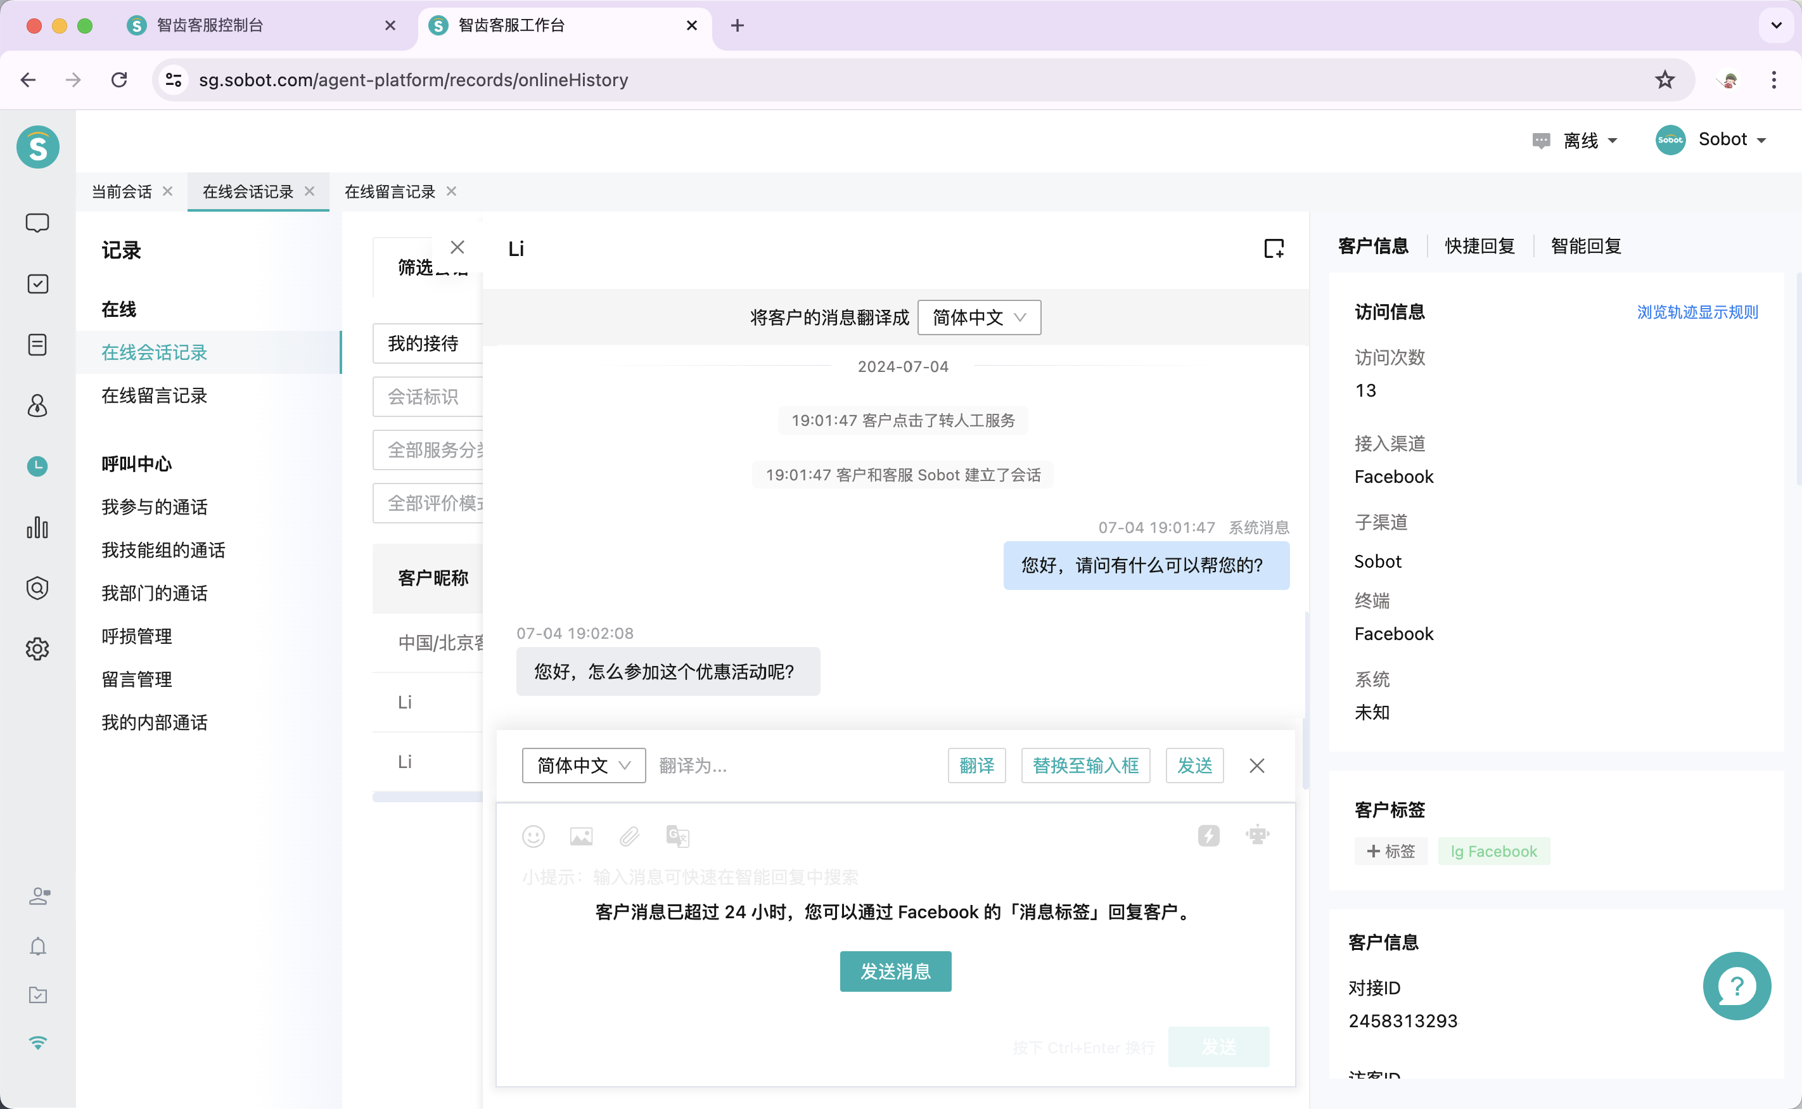The height and width of the screenshot is (1109, 1802).
Task: Open a new browser tab
Action: 738,26
